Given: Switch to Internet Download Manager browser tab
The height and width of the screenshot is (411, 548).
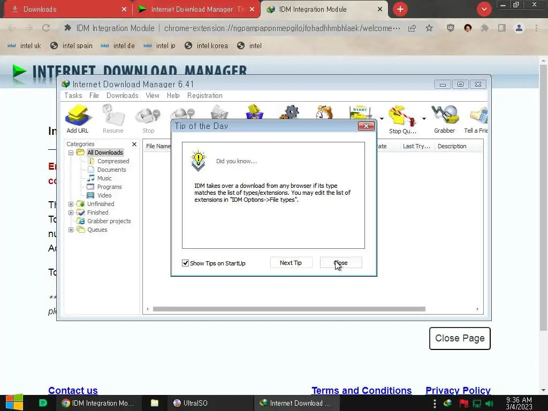Looking at the screenshot, I should click(x=196, y=9).
